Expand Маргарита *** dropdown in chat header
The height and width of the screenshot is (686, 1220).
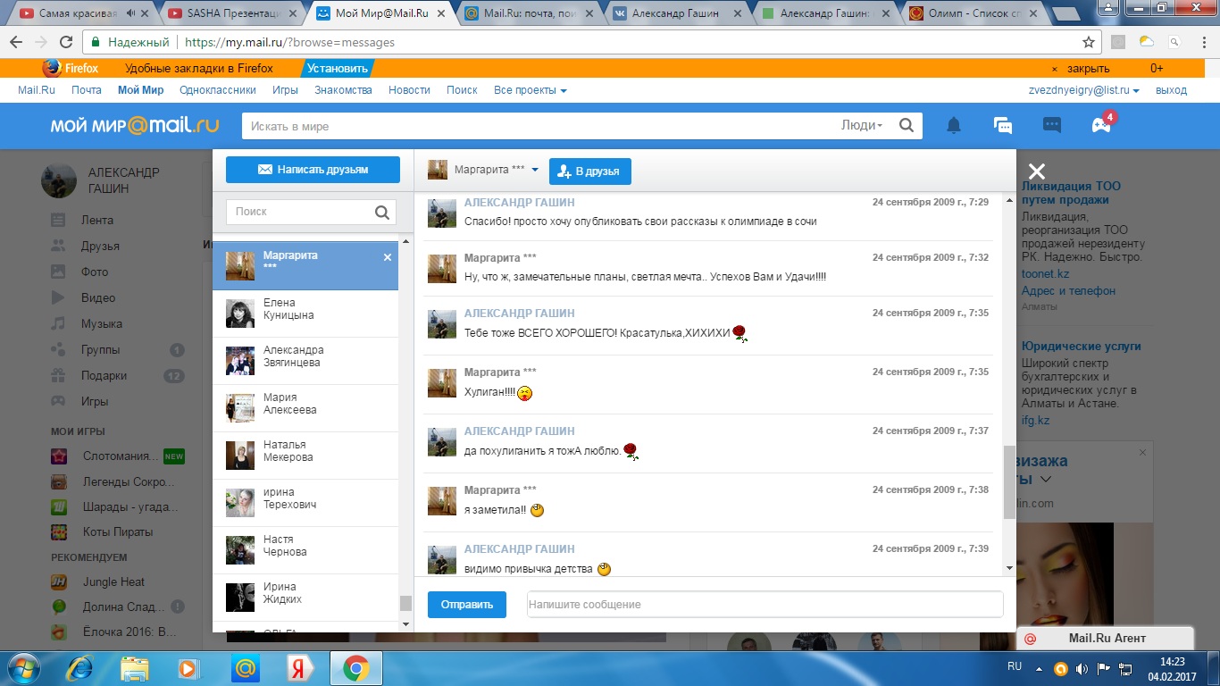click(x=535, y=170)
